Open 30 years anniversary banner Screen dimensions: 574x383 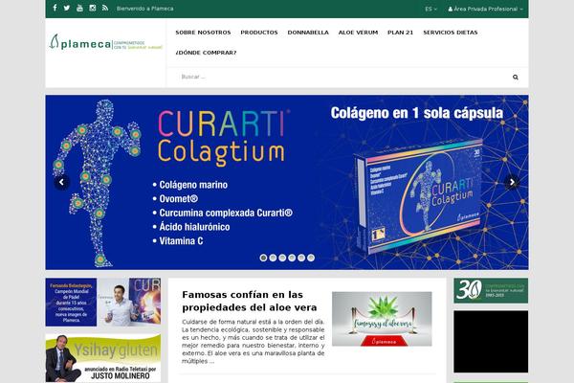tap(491, 290)
